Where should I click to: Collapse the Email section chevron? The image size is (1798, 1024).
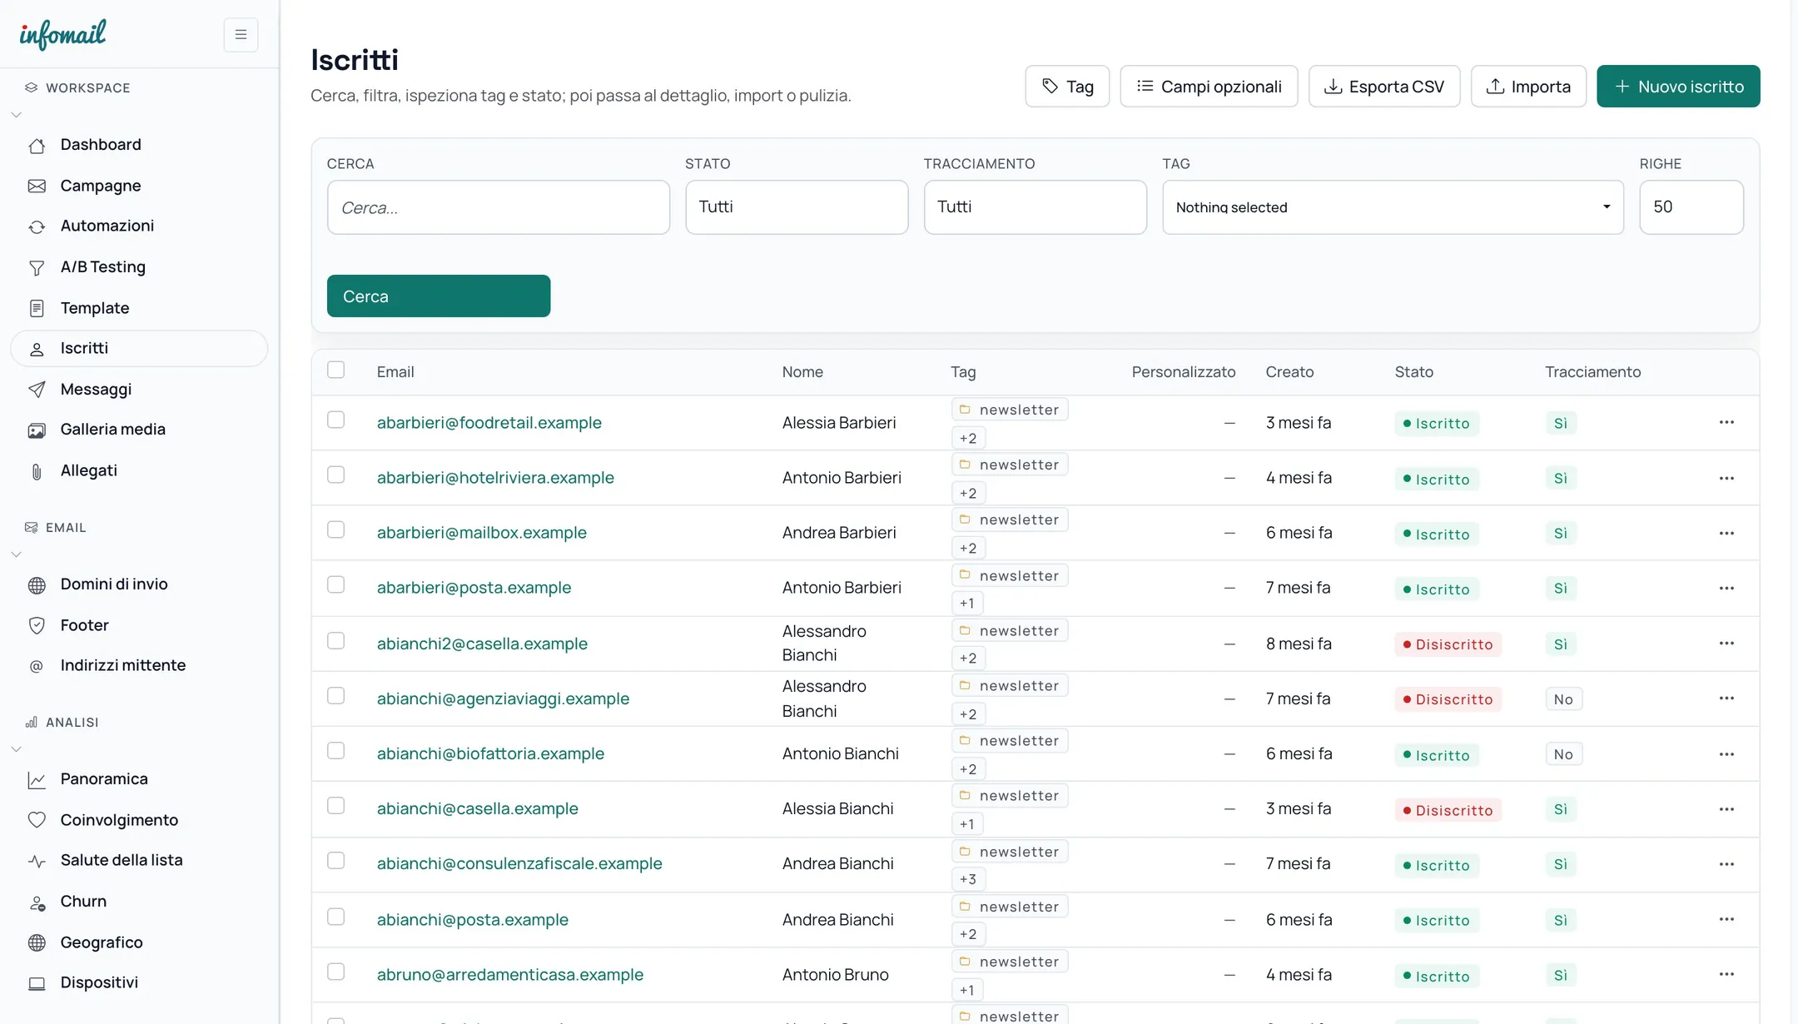click(x=16, y=554)
